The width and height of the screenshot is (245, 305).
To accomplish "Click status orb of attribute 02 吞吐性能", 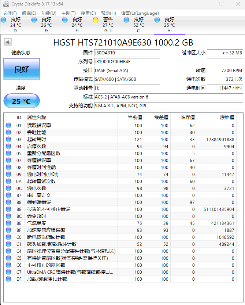I will click(x=8, y=132).
